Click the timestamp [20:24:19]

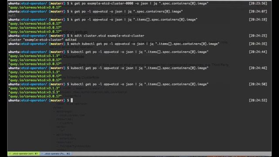258,20
